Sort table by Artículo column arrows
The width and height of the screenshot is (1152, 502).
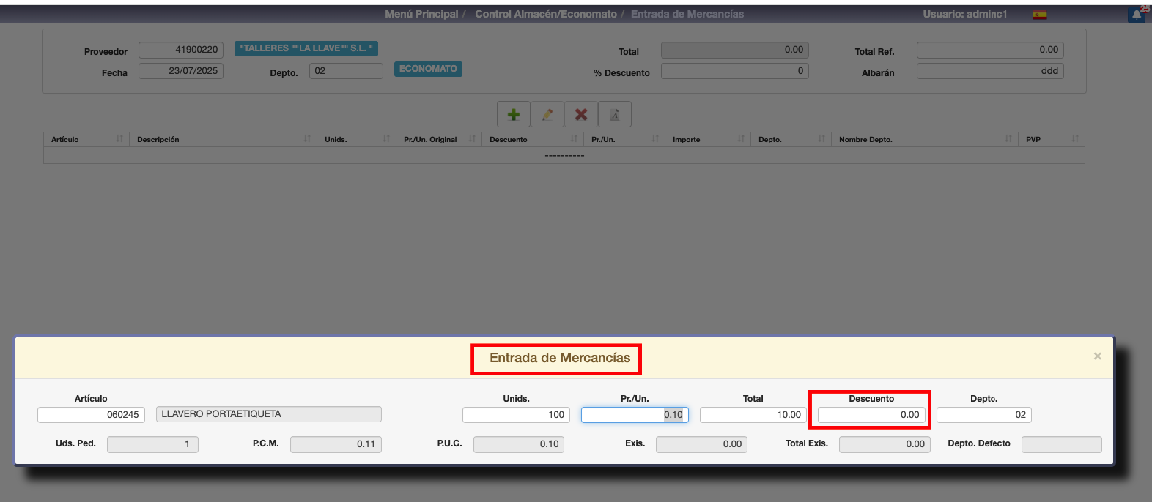(x=119, y=139)
